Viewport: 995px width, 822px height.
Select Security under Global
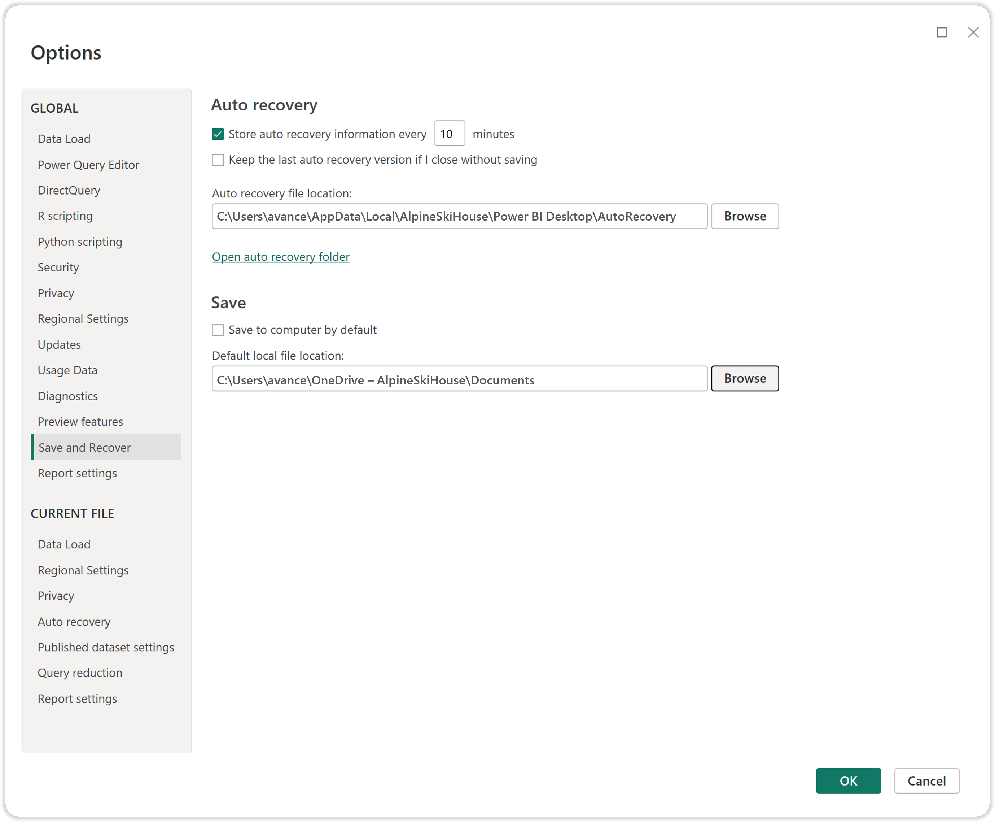[58, 268]
